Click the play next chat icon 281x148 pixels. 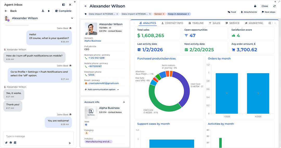49,11
